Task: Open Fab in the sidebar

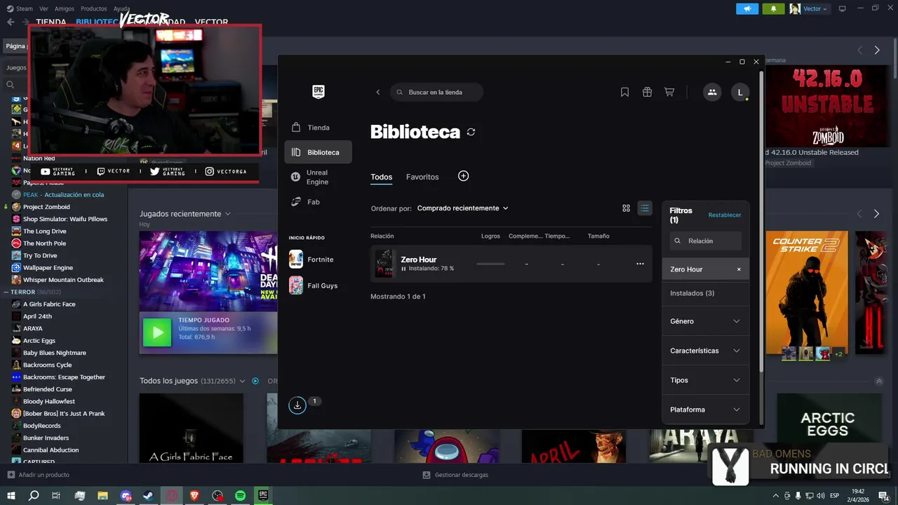Action: pos(318,202)
